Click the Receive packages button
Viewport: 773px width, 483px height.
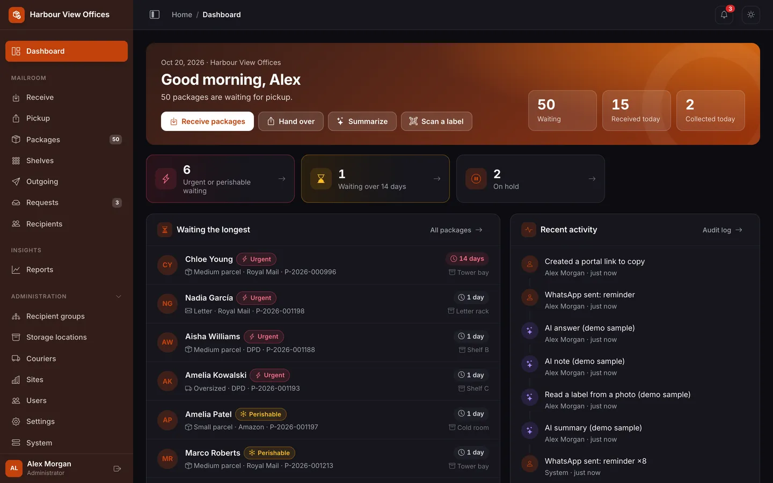click(x=207, y=121)
